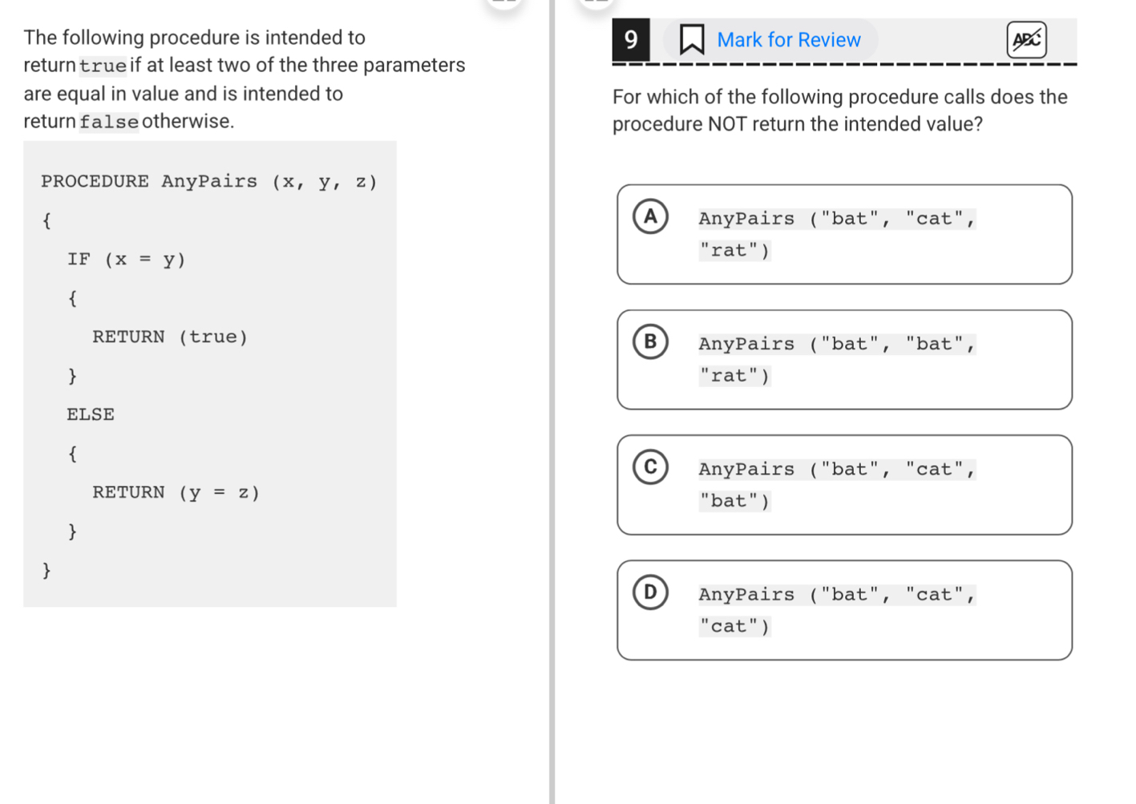
Task: Click the right pane expand button at top
Action: (596, 3)
